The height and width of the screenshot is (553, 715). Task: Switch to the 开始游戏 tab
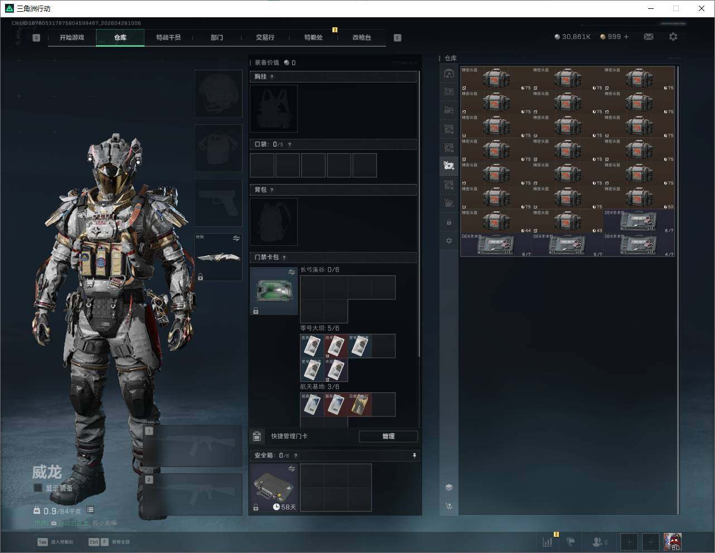click(72, 37)
